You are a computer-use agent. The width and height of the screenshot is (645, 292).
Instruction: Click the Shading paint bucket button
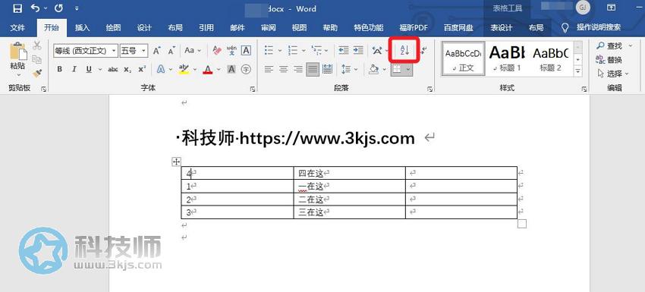click(x=373, y=70)
